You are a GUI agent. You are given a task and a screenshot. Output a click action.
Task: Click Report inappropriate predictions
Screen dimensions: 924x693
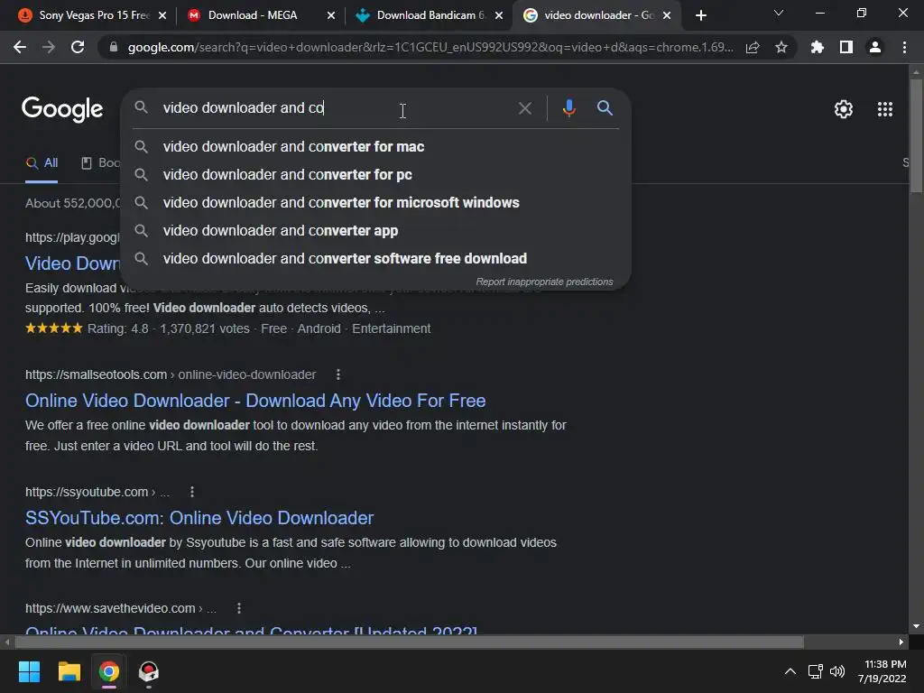[x=544, y=282]
